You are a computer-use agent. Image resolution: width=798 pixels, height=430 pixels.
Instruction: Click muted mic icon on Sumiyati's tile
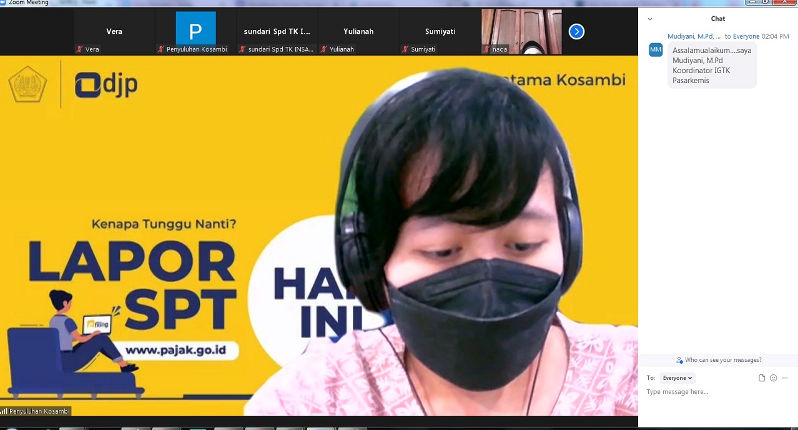405,49
